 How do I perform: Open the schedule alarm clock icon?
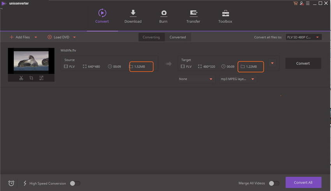click(x=11, y=183)
